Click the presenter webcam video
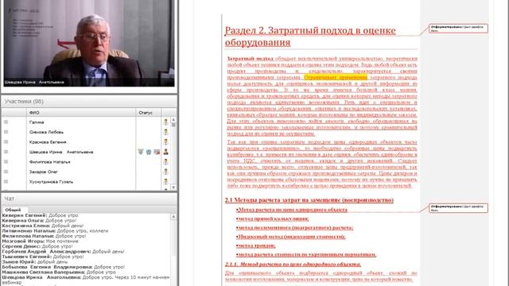 [x=89, y=43]
